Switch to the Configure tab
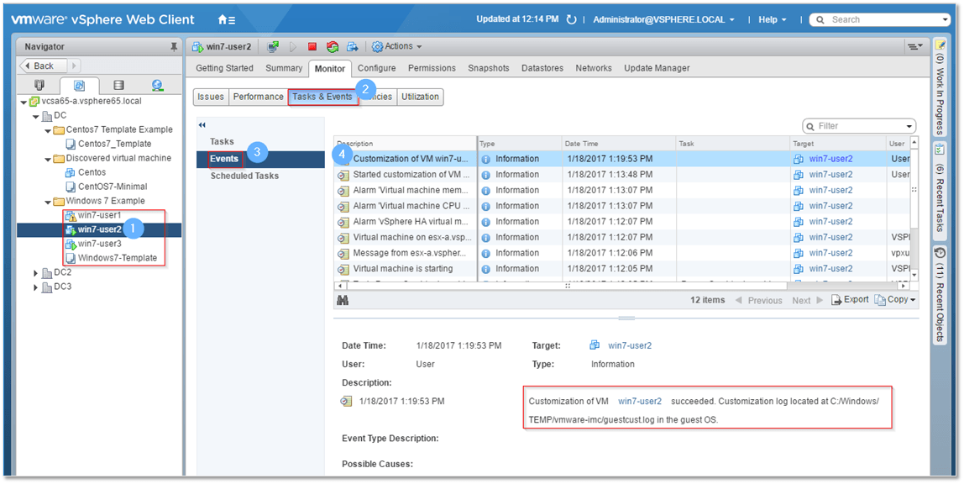 (x=376, y=68)
